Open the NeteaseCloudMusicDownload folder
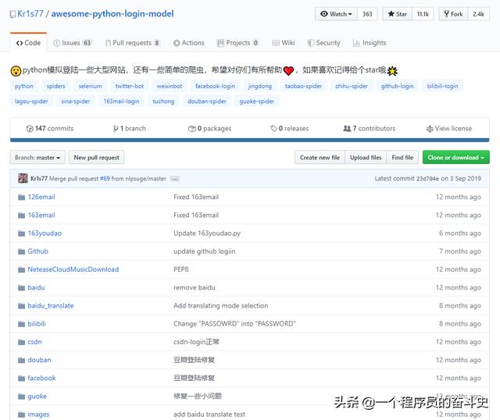Image resolution: width=500 pixels, height=420 pixels. [x=73, y=269]
